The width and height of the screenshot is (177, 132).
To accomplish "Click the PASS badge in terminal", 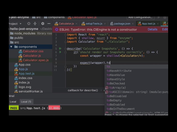I will 14,108.
